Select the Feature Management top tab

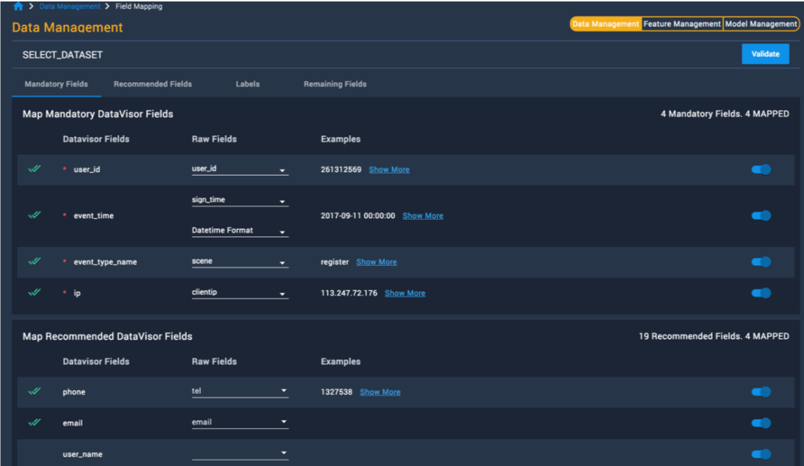coord(682,24)
